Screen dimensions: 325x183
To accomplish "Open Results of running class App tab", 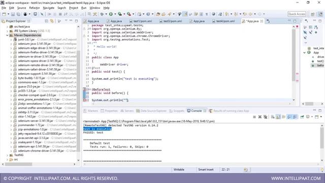I will pos(229,111).
